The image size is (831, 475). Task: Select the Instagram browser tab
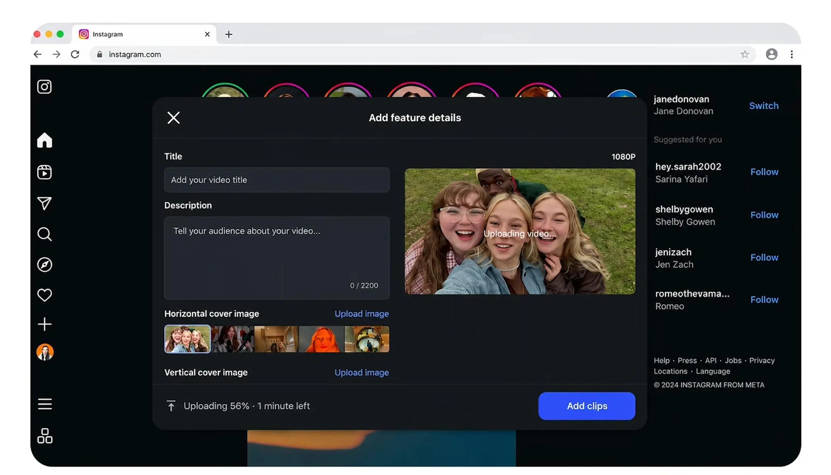pyautogui.click(x=144, y=34)
